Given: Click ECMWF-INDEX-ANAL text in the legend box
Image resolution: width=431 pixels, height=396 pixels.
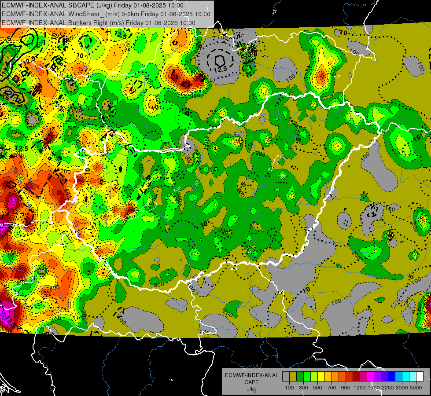Looking at the screenshot, I should point(251,375).
